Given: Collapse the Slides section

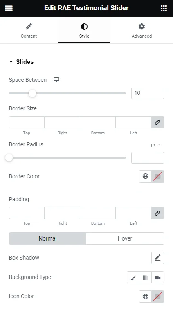Looking at the screenshot, I should 21,62.
